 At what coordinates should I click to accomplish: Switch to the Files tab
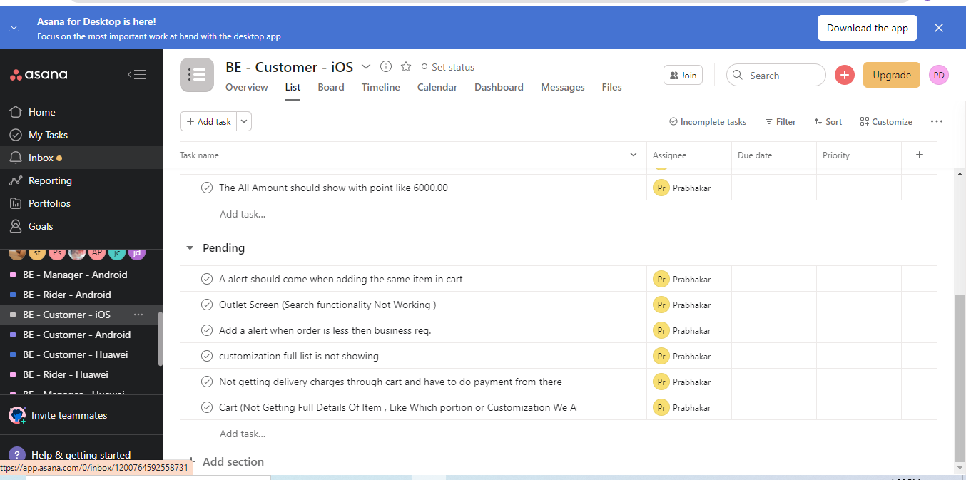(611, 87)
